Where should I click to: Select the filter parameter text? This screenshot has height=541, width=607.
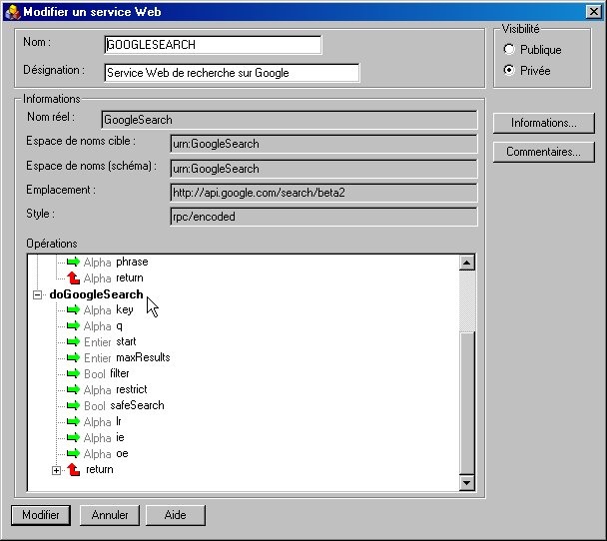(x=120, y=373)
